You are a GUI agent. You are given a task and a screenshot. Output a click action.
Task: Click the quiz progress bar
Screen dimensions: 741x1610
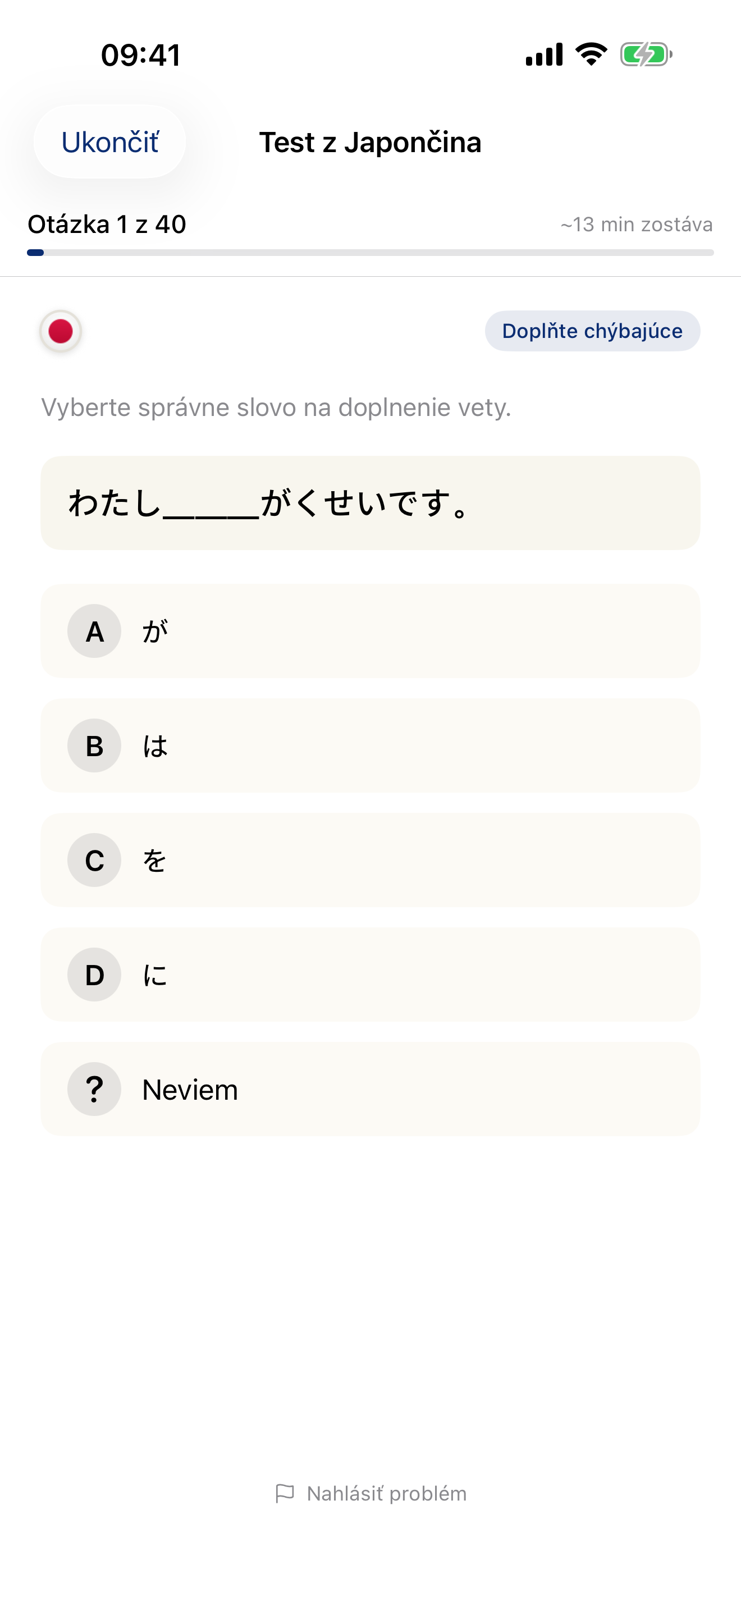tap(370, 253)
